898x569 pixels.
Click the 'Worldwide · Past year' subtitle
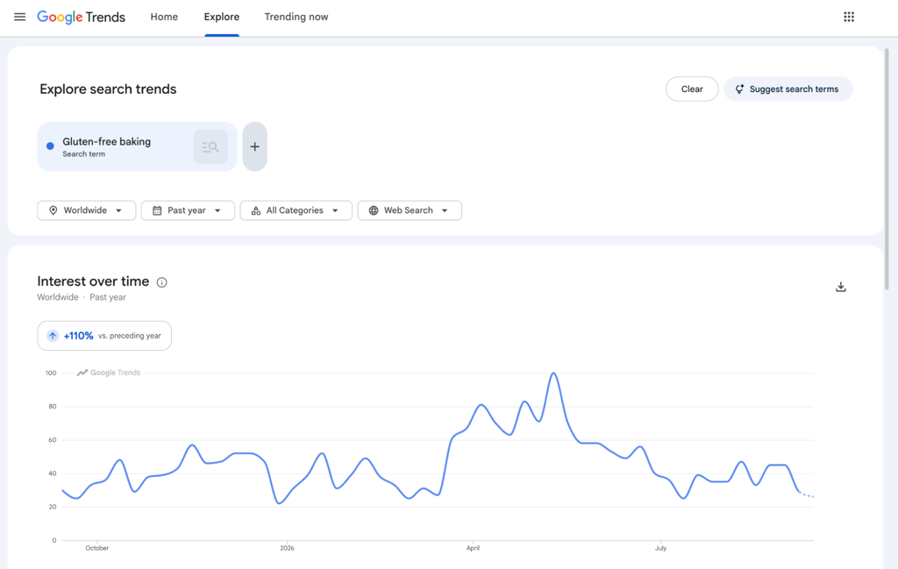click(x=82, y=297)
